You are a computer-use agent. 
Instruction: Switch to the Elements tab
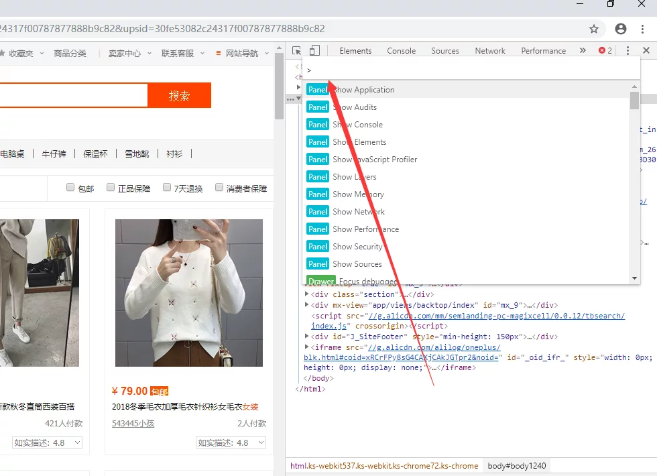coord(355,51)
